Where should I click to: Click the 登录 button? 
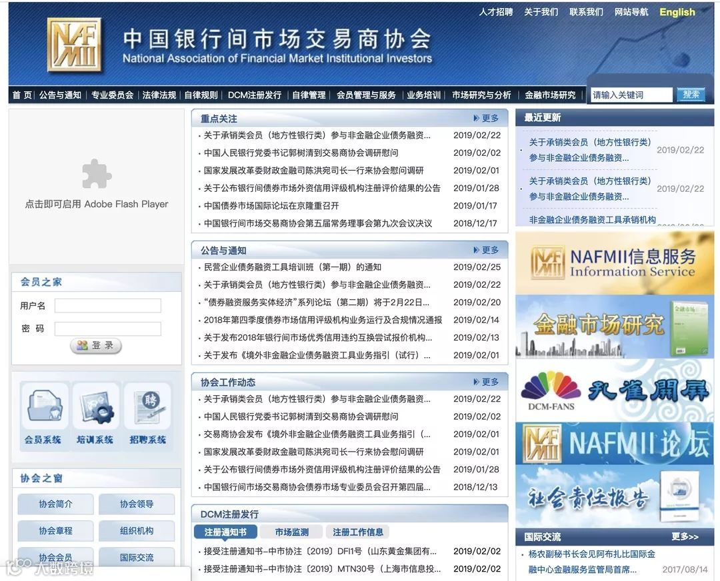coord(96,345)
